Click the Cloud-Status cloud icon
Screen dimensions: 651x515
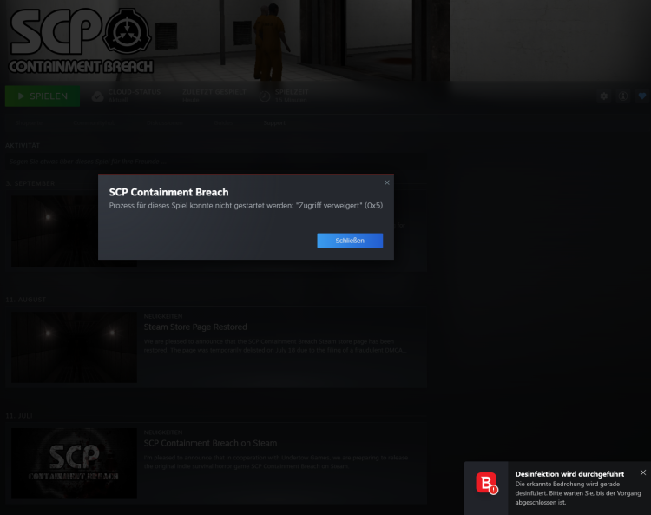pos(97,96)
